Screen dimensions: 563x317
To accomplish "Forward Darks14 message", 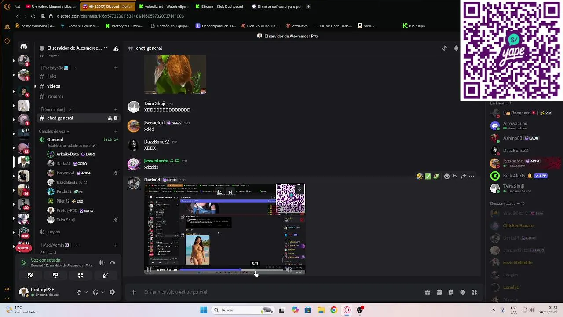I will pyautogui.click(x=463, y=177).
